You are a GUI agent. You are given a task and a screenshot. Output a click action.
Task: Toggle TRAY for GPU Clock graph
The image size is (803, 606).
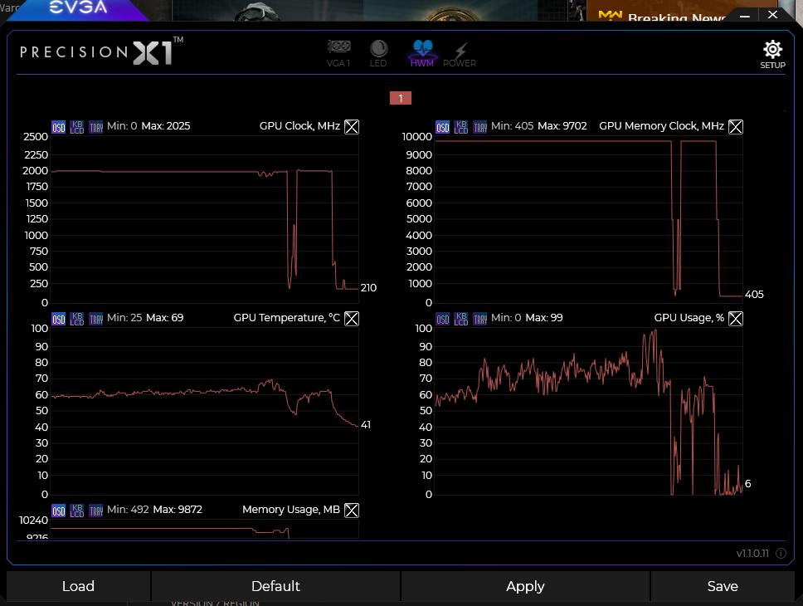pos(95,127)
